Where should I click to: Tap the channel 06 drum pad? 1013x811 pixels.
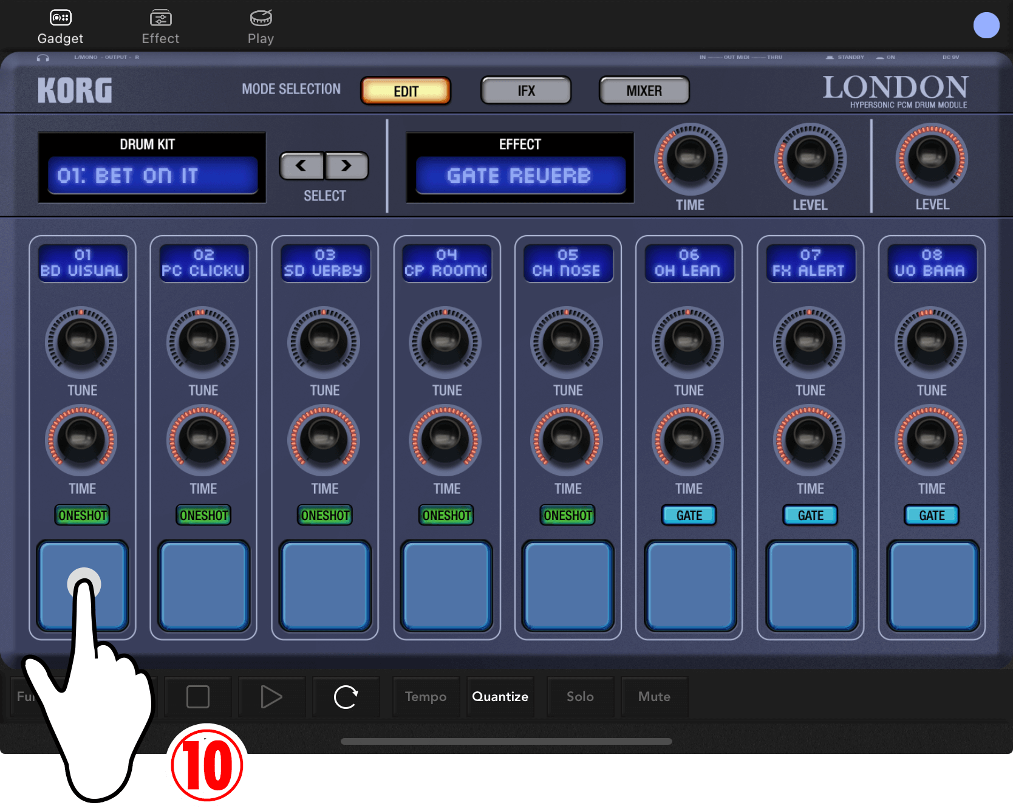(x=690, y=586)
